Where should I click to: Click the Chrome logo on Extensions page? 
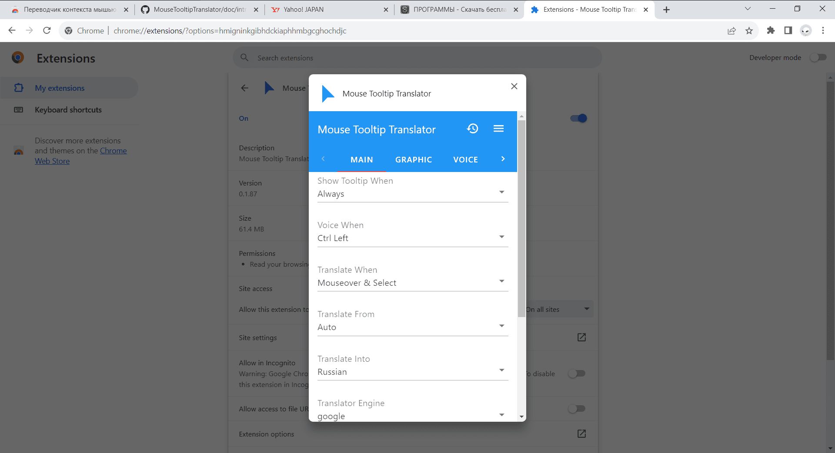(18, 58)
